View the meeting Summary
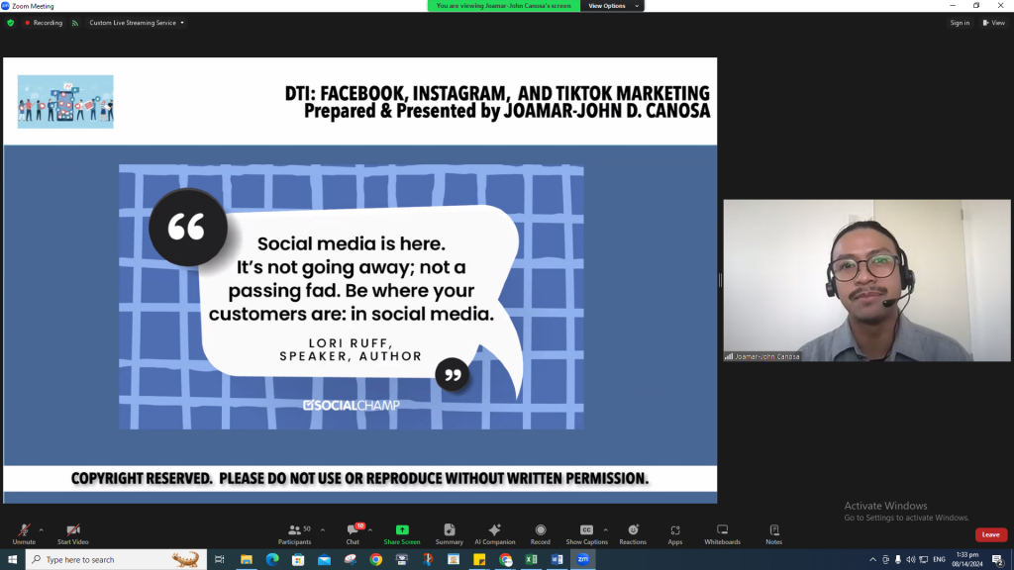This screenshot has width=1014, height=570. [x=449, y=534]
